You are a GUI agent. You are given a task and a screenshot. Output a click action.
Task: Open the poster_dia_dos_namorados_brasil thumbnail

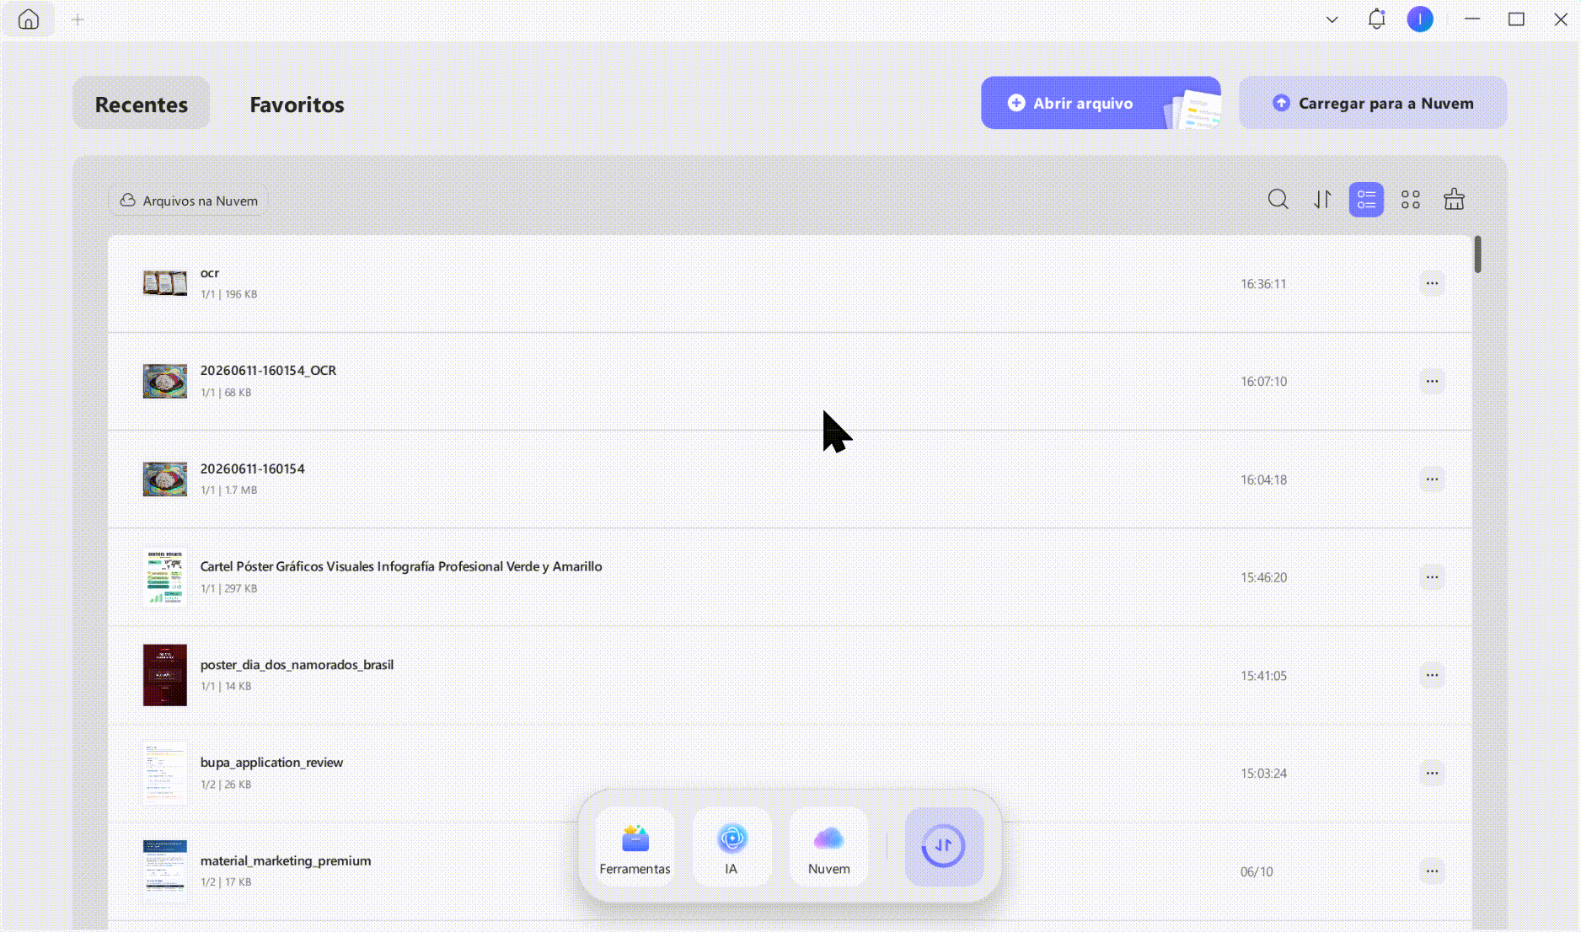[165, 675]
